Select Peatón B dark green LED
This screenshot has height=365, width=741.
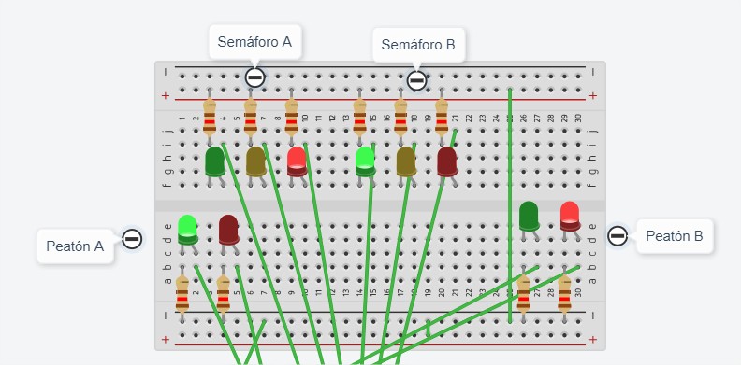pos(529,217)
